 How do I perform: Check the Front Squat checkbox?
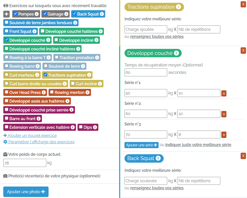6,31
